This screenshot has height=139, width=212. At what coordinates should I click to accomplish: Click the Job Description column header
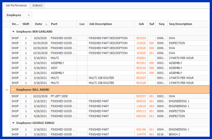(x=111, y=24)
